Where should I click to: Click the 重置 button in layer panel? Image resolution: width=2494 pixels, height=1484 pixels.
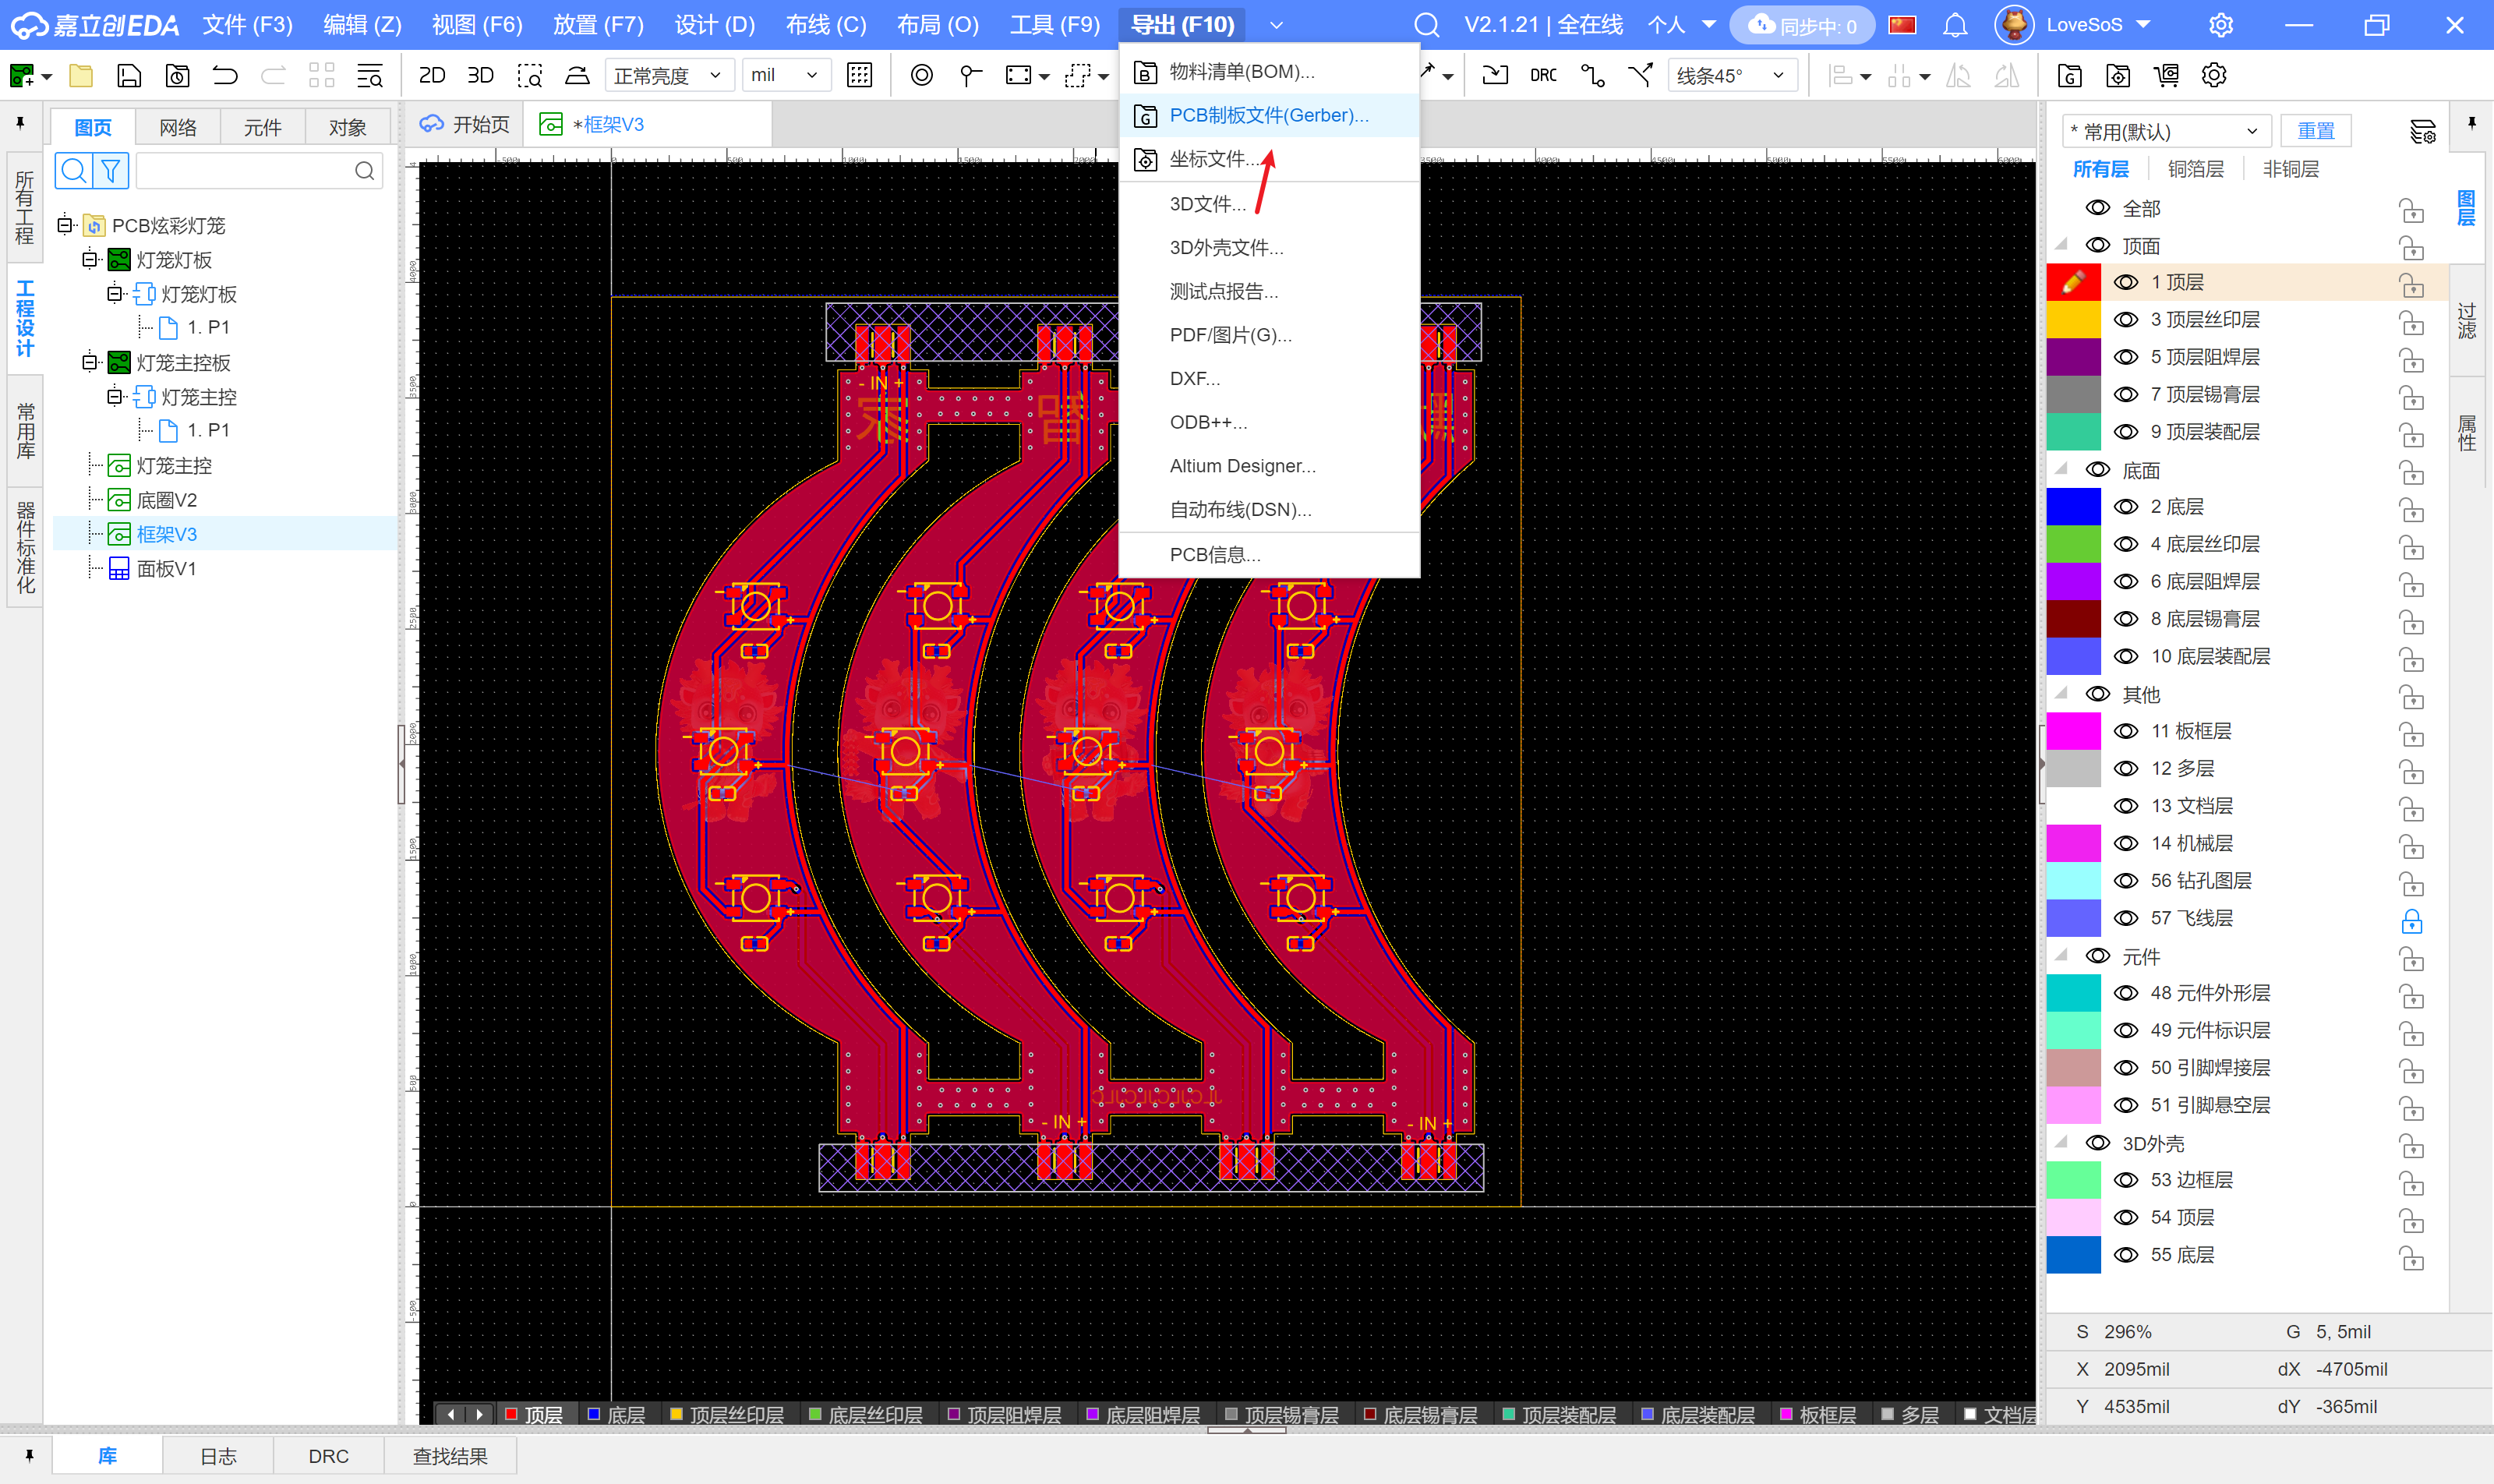coord(2315,131)
